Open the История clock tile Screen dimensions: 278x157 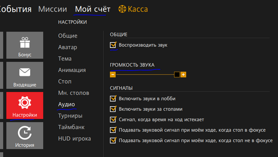[x=25, y=136]
